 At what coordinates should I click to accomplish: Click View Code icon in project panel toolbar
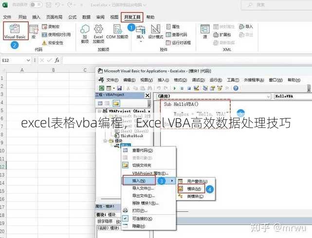100,103
